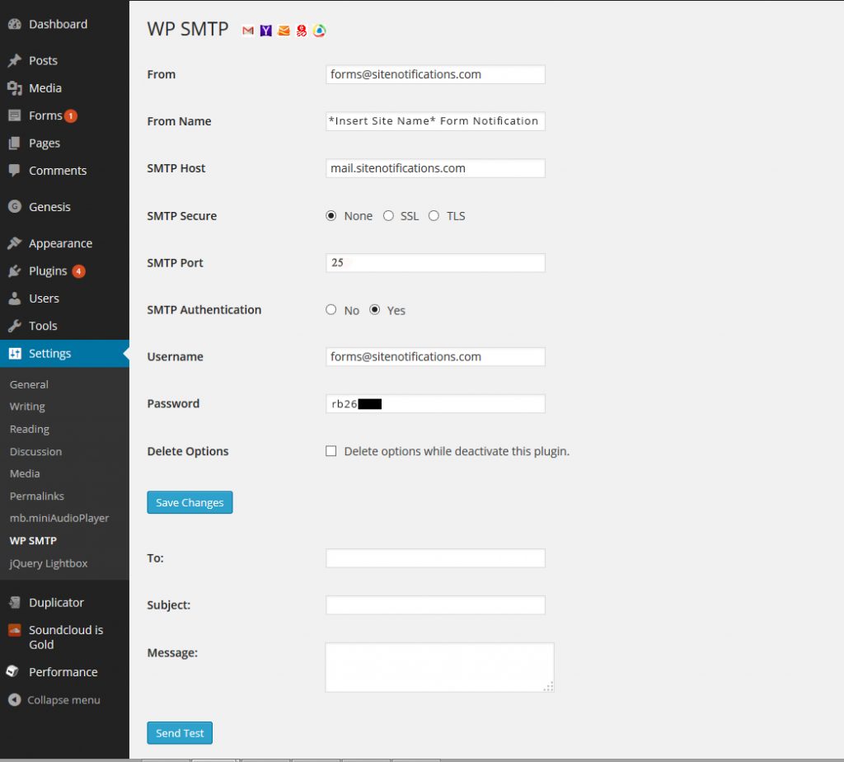Click the Tools wrench icon
This screenshot has width=844, height=762.
(14, 326)
